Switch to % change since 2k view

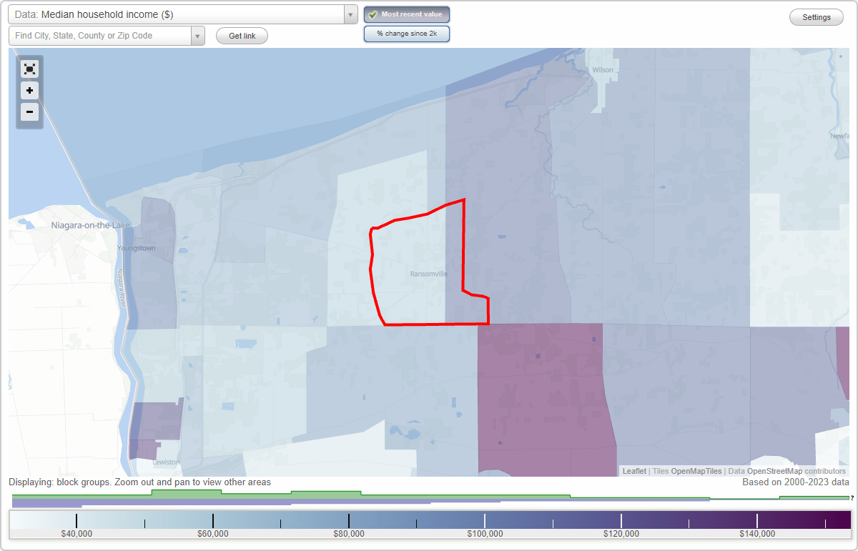coord(406,34)
